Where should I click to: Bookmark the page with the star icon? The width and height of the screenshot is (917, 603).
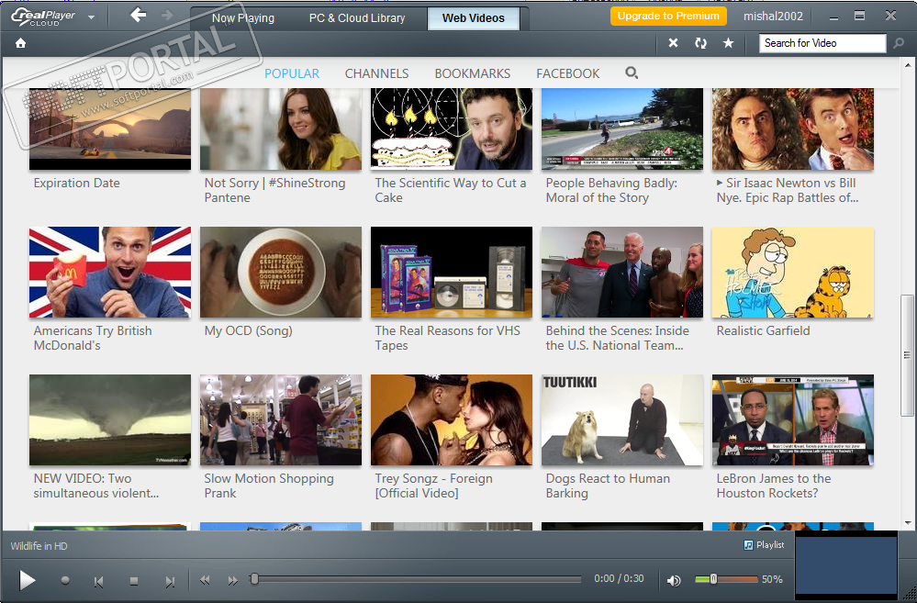[728, 43]
